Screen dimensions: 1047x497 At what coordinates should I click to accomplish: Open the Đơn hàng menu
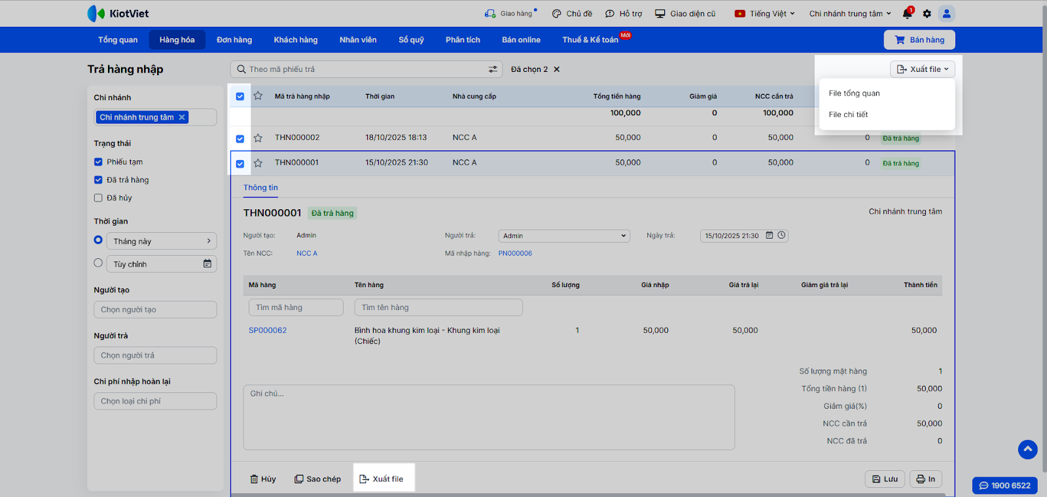[234, 40]
